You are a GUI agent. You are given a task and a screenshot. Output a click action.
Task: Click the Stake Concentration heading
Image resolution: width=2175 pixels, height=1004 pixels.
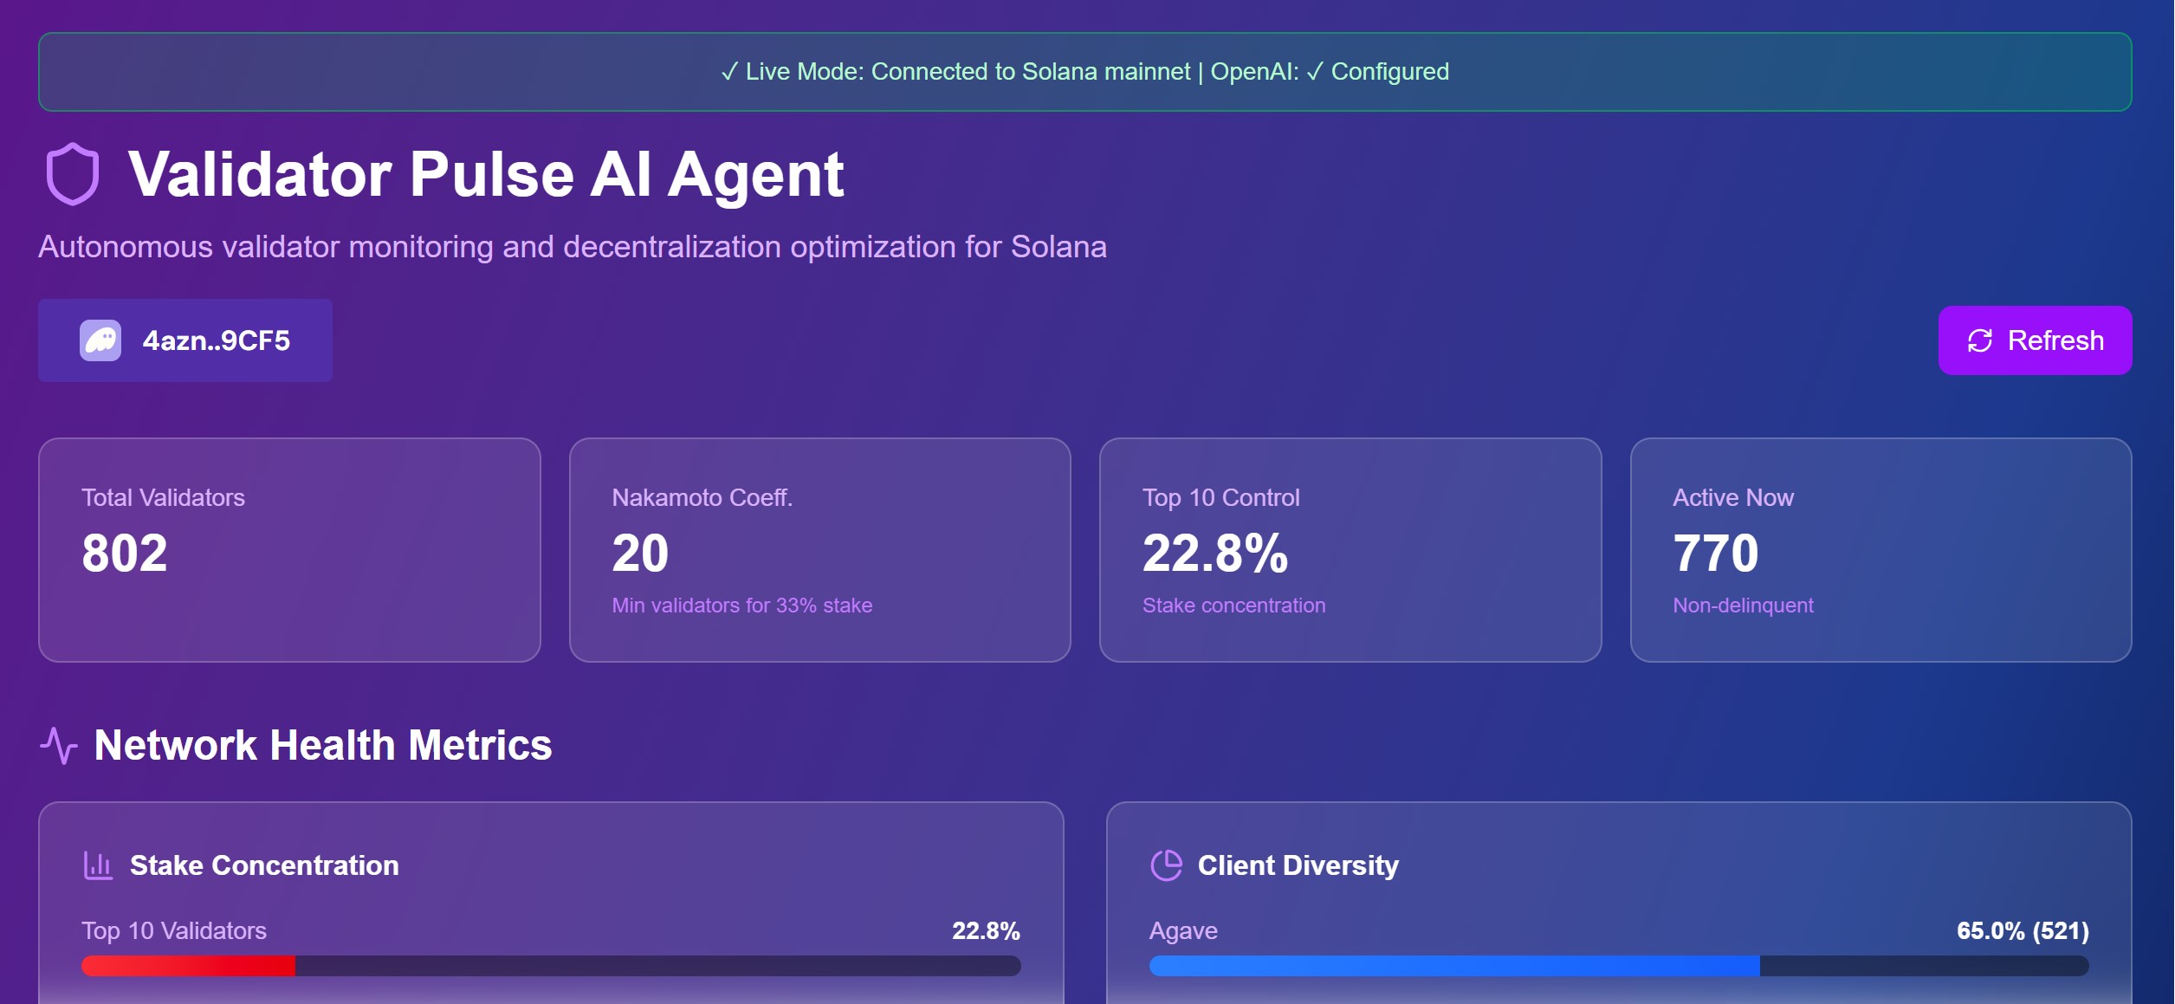(x=264, y=865)
